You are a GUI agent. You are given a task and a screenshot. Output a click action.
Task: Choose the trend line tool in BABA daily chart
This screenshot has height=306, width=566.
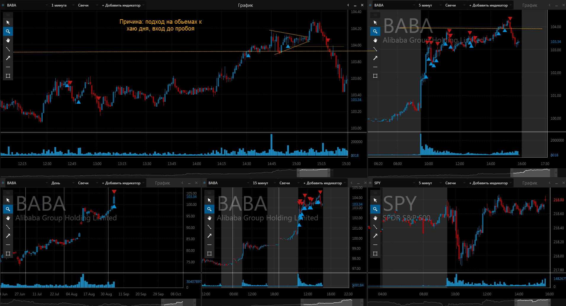[x=8, y=227]
